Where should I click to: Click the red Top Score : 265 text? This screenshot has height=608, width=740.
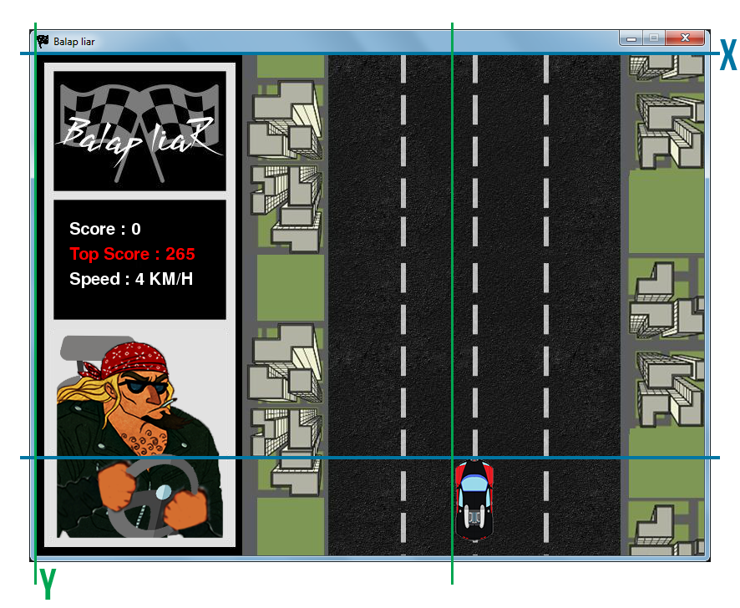coord(133,254)
